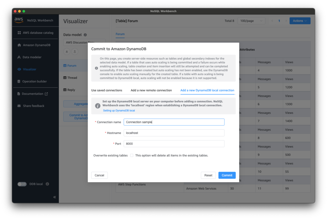Open the Setting up DynamoDB local link
The height and width of the screenshot is (219, 327).
pyautogui.click(x=119, y=111)
